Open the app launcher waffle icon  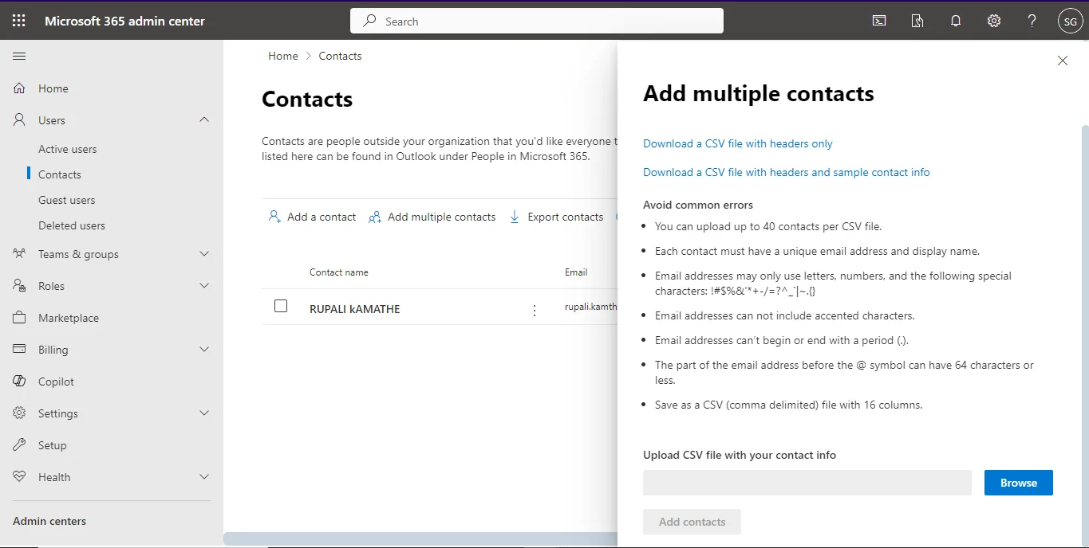pos(18,22)
